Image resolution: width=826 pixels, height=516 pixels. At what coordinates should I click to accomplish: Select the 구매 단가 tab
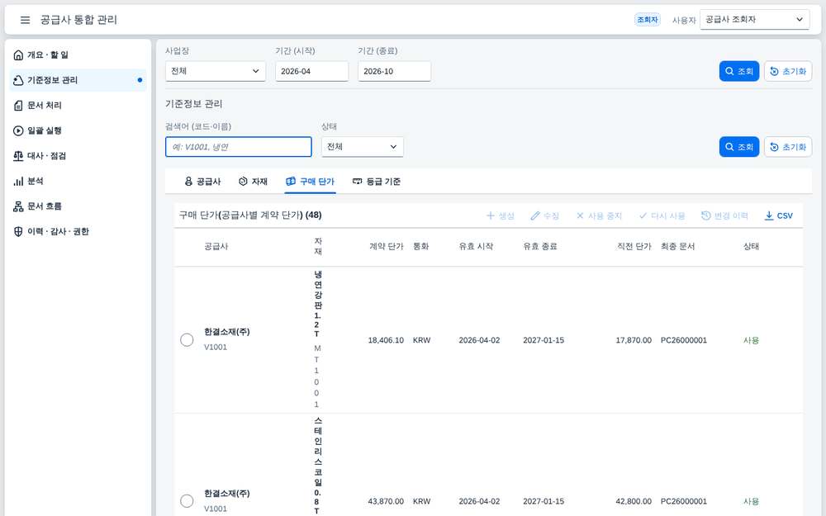pyautogui.click(x=311, y=182)
